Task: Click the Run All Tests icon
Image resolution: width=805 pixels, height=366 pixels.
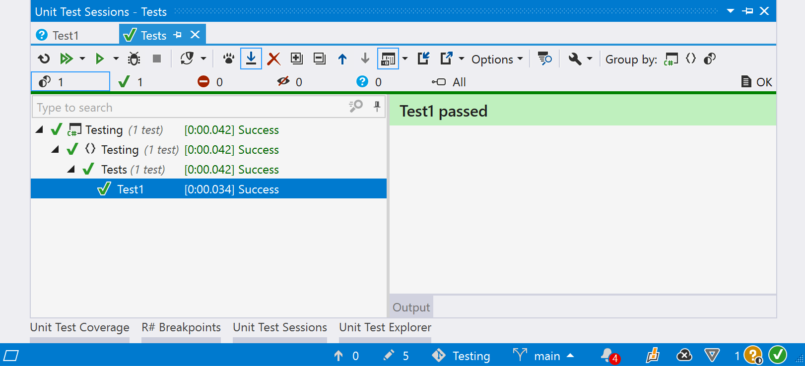Action: coord(66,59)
